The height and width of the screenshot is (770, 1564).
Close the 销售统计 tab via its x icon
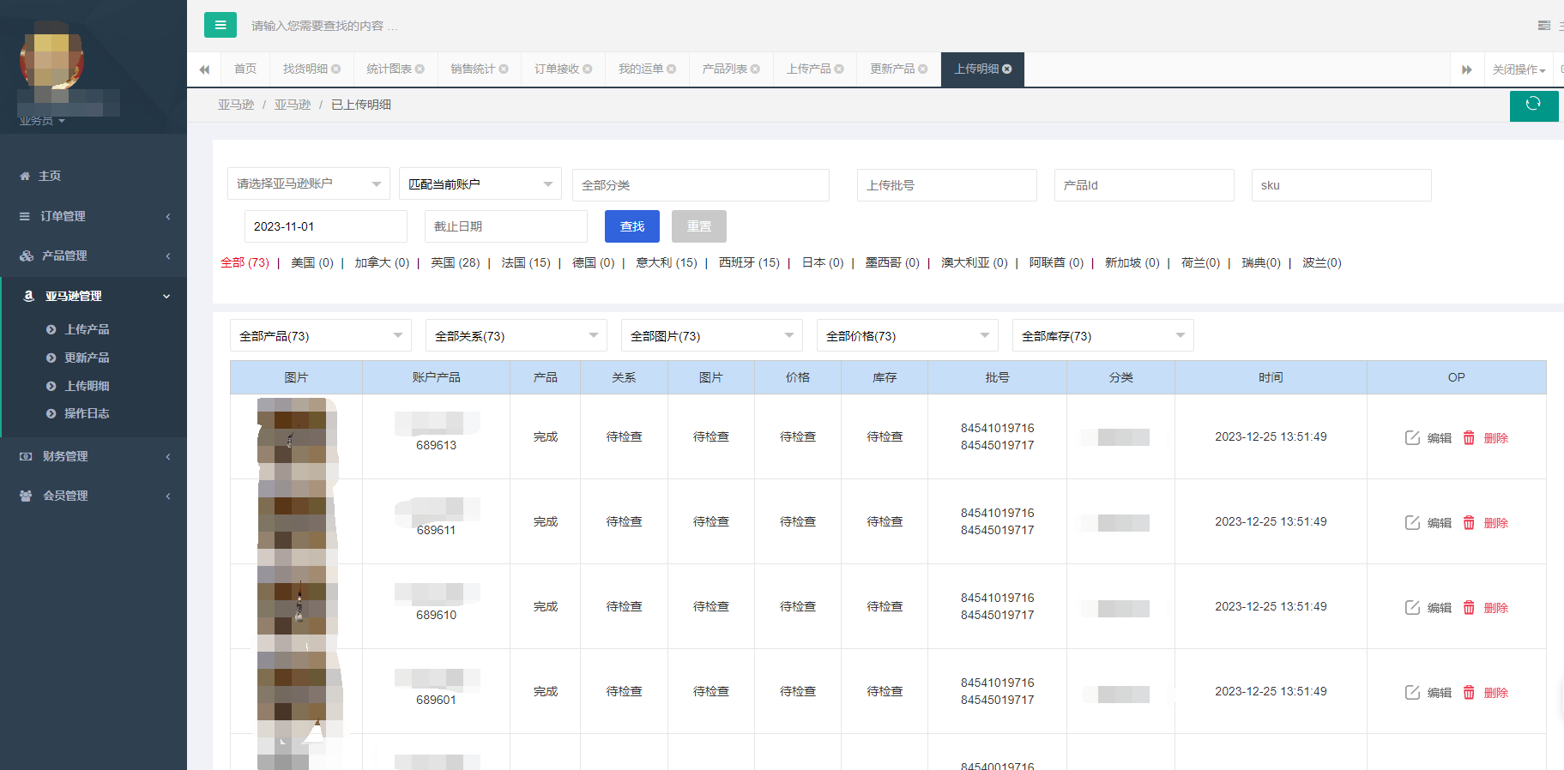pos(504,69)
